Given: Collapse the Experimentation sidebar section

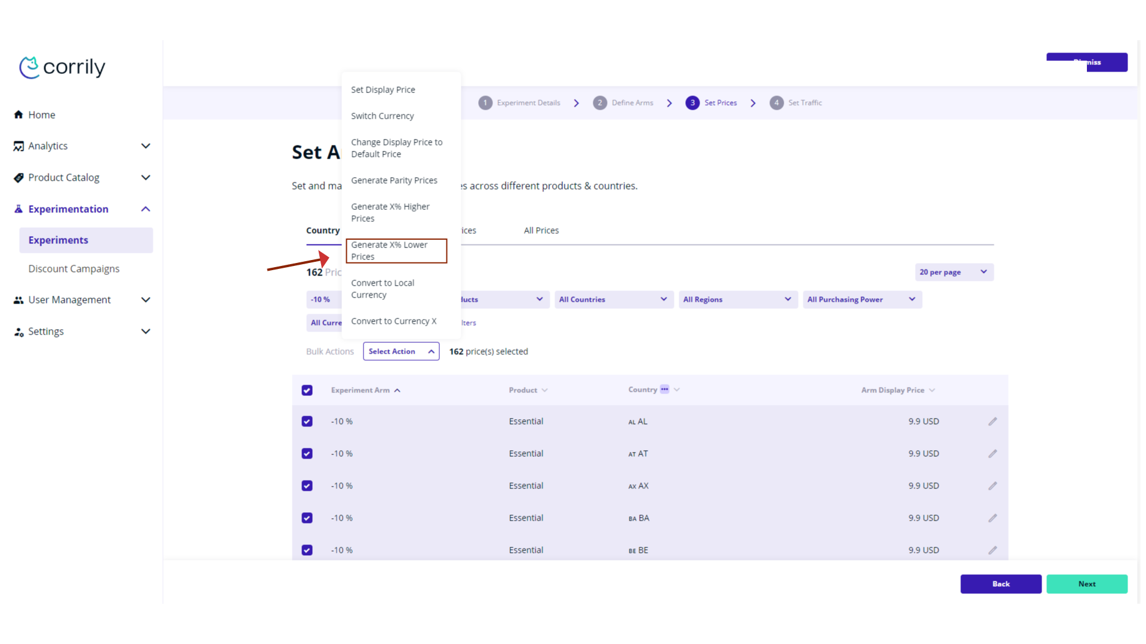Looking at the screenshot, I should [145, 209].
